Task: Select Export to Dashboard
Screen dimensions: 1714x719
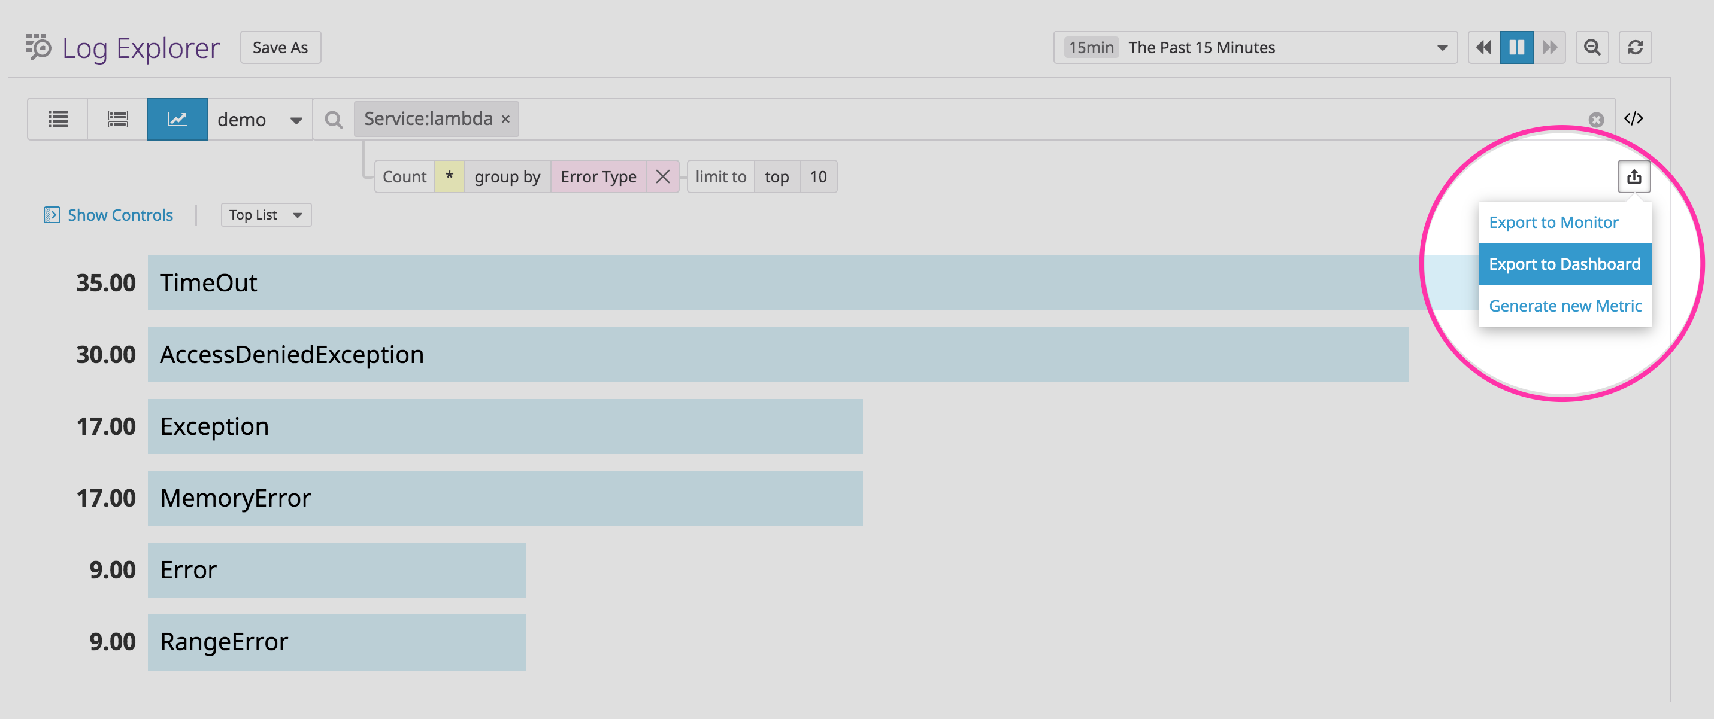Action: point(1565,264)
